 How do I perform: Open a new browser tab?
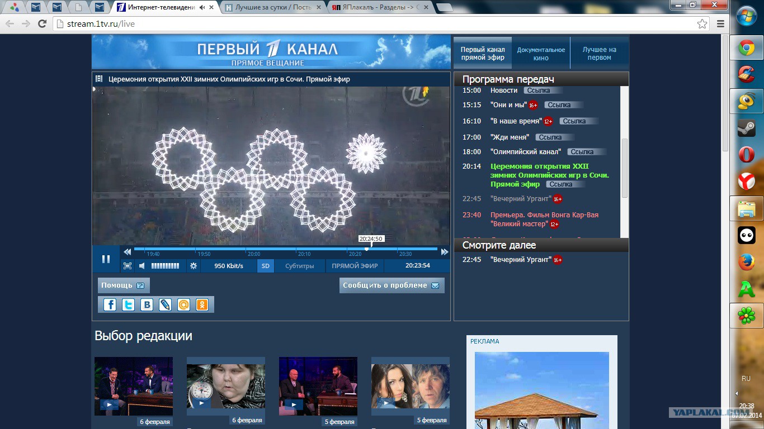444,7
